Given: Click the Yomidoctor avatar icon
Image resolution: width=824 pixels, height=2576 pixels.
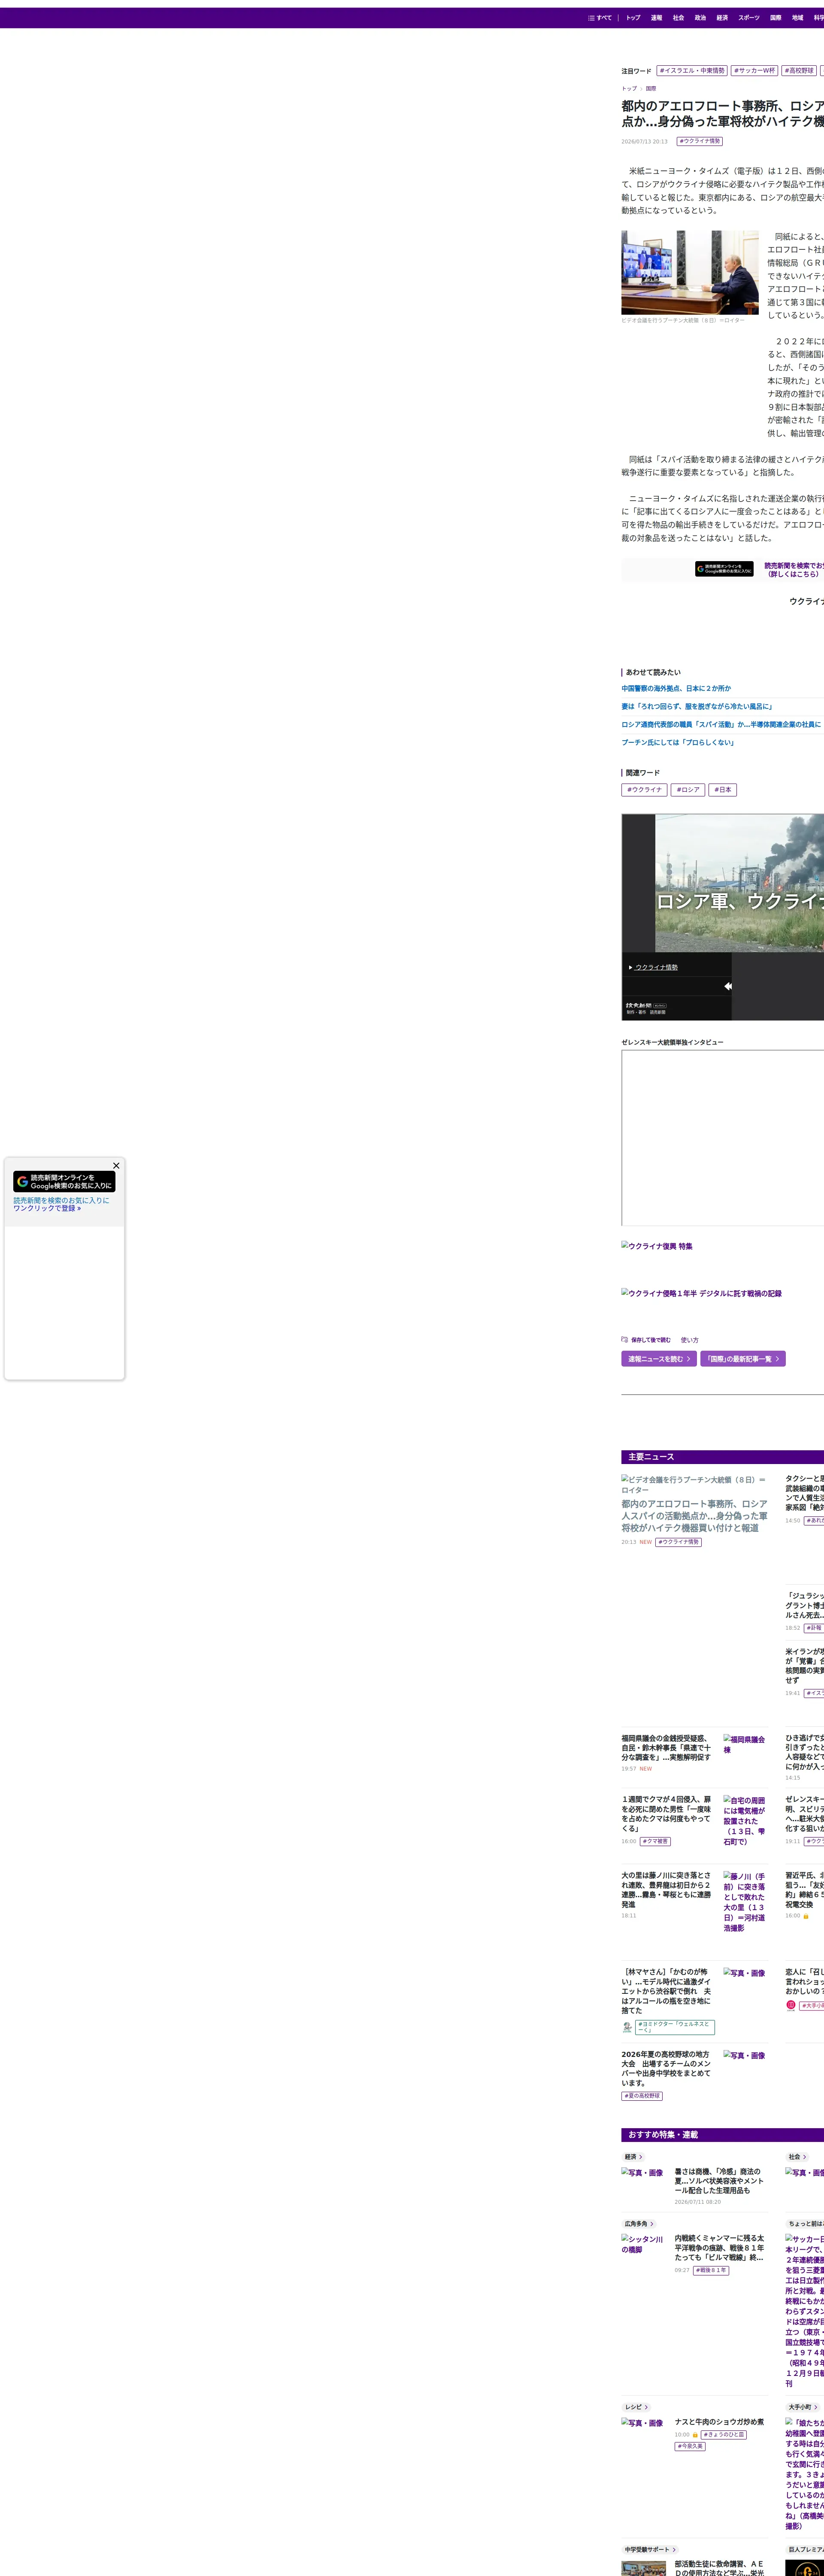Looking at the screenshot, I should pos(627,2027).
